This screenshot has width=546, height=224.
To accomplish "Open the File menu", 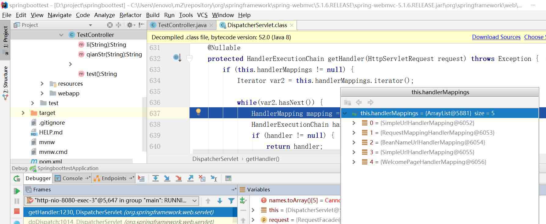I will pos(7,15).
